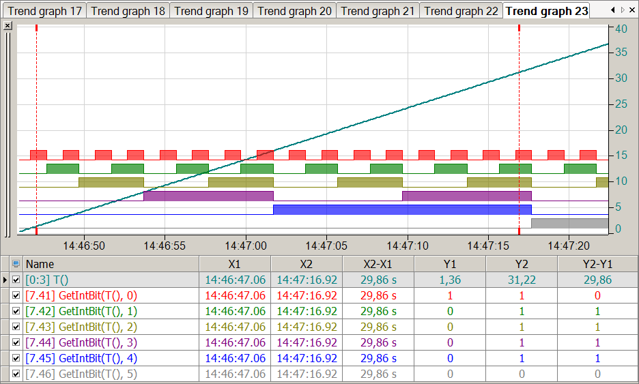Click the Name column header
Viewport: 639px width, 384px height.
111,264
